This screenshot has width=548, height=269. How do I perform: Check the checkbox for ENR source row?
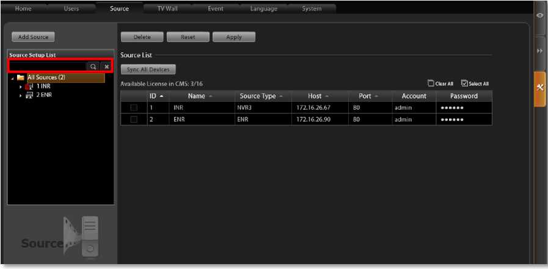tap(134, 120)
